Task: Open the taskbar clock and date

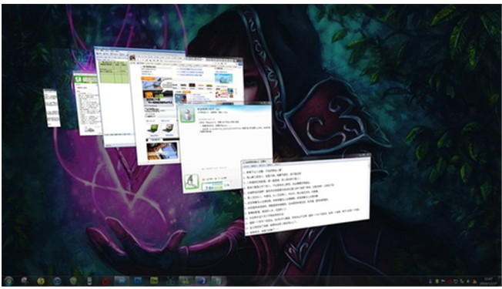Action: click(488, 281)
